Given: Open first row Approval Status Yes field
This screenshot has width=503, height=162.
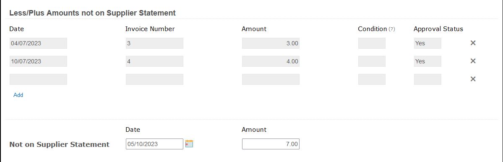Looking at the screenshot, I should pos(427,43).
